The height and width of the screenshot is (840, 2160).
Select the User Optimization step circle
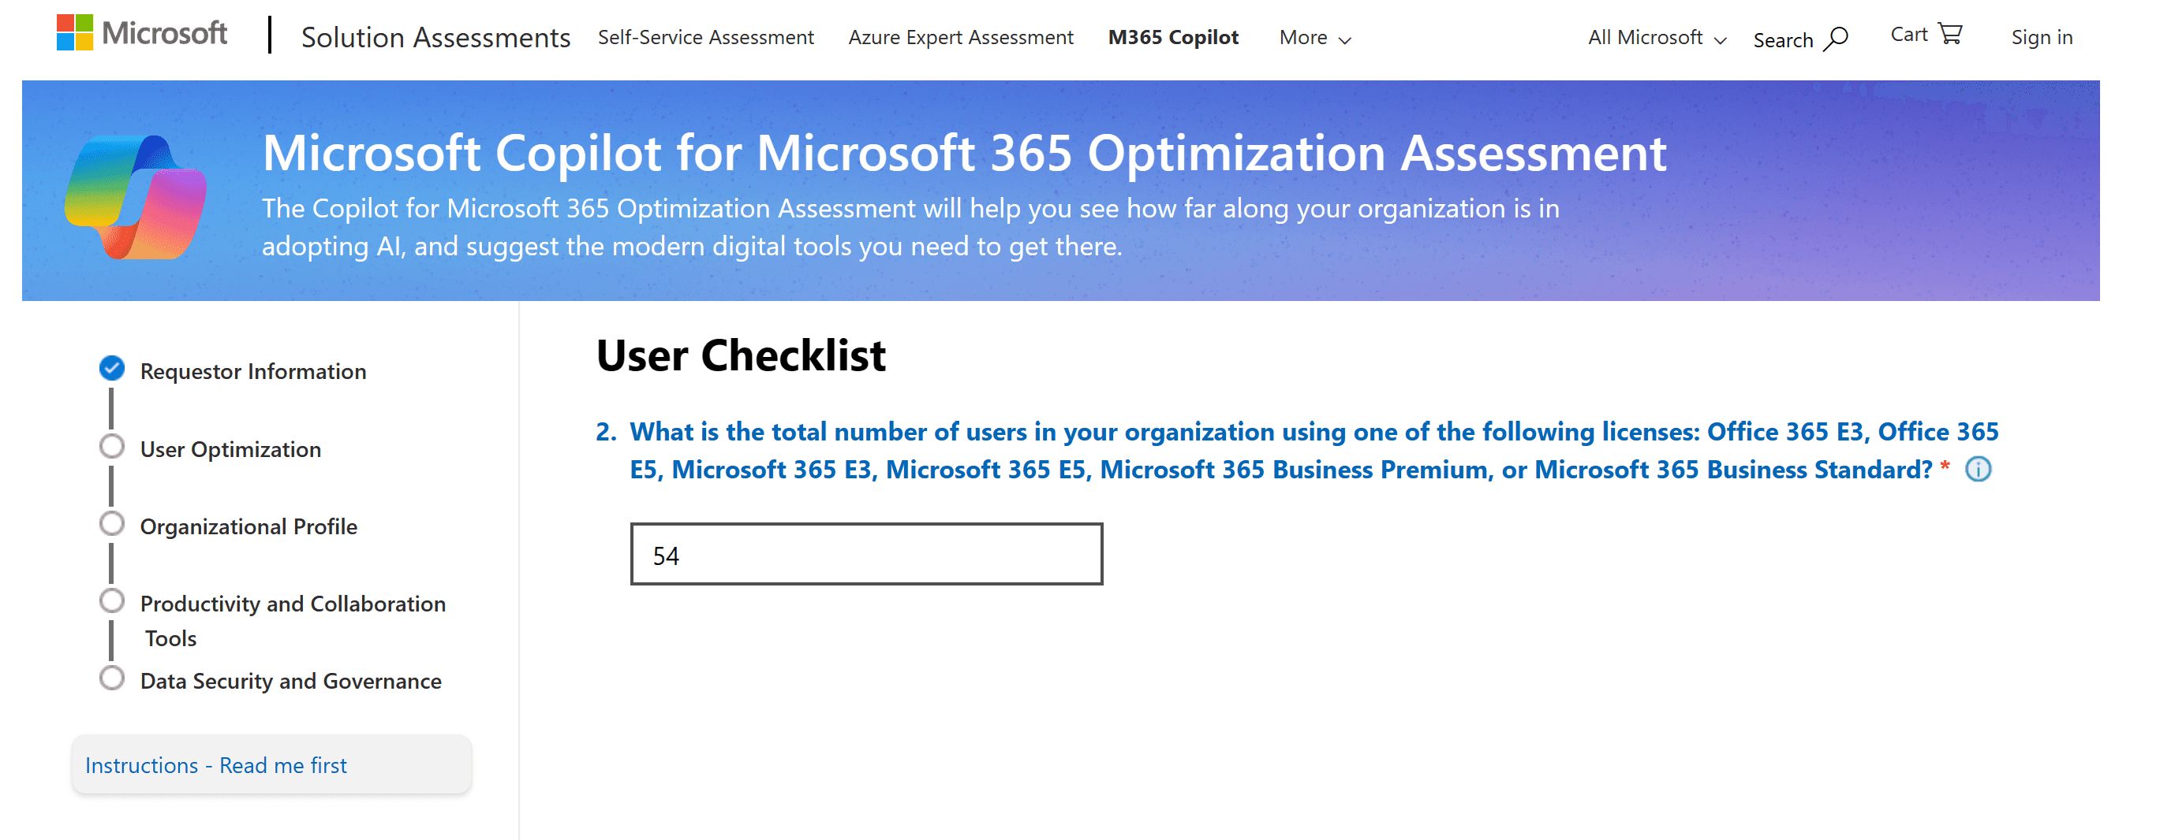[x=111, y=446]
